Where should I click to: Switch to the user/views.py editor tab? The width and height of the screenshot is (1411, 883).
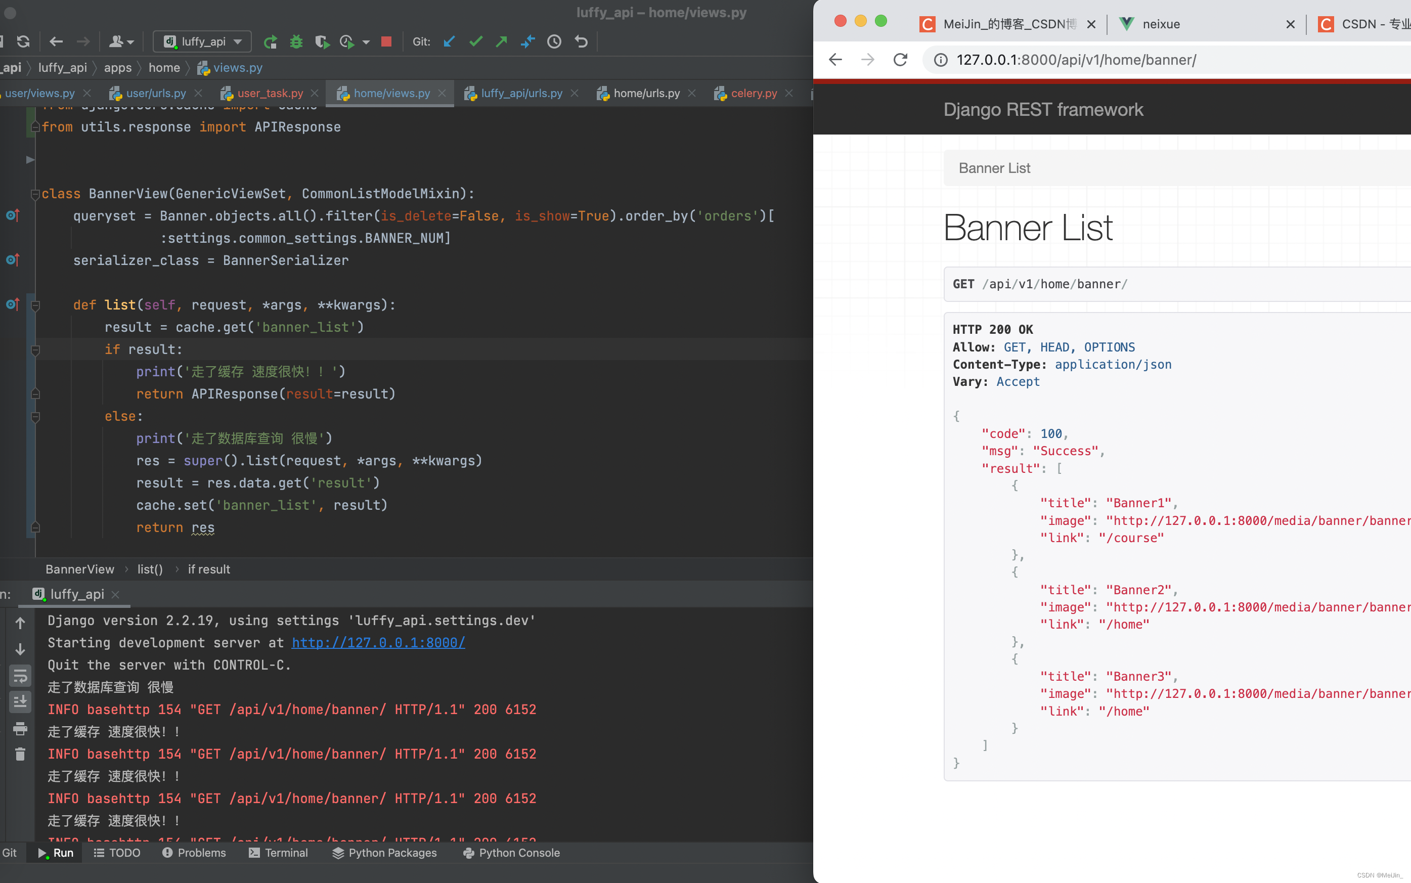(40, 94)
